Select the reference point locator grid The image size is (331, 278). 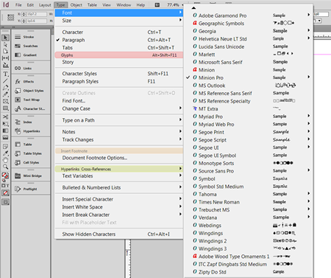(x=10, y=18)
